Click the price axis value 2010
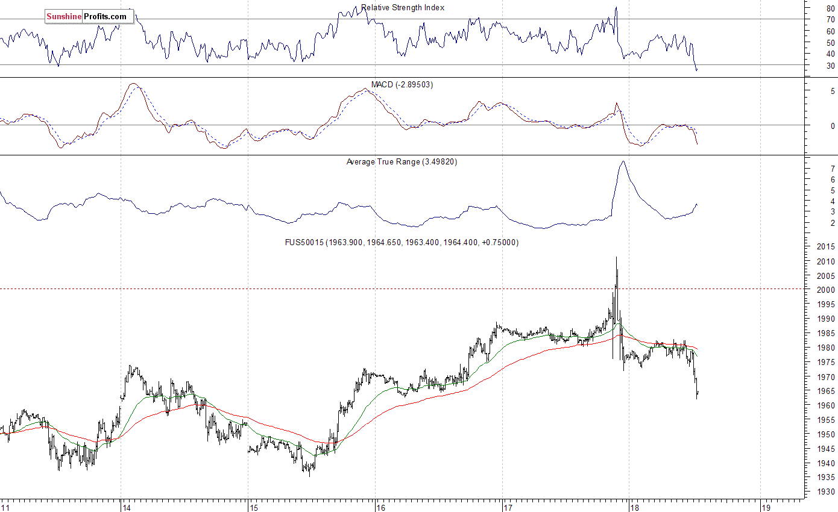The image size is (838, 512). 827,261
